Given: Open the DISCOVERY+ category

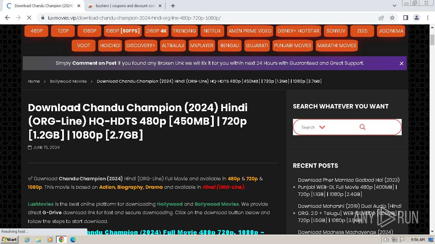Looking at the screenshot, I should 140,45.
